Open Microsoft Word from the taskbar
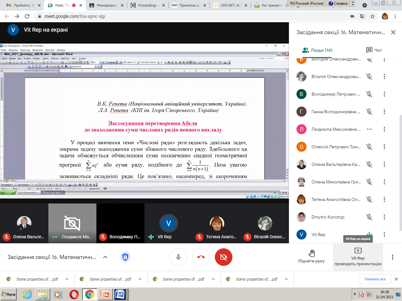 coord(120,294)
